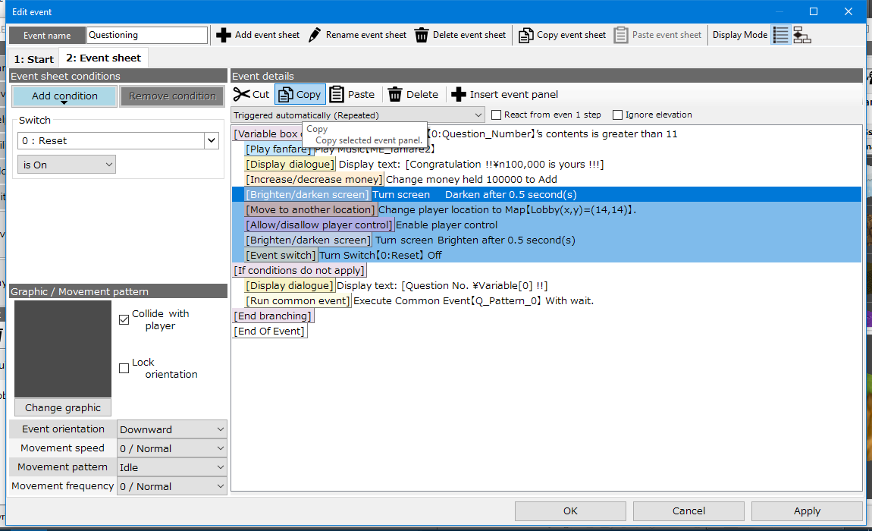
Task: Select the Play fanfare event row
Action: (547, 149)
